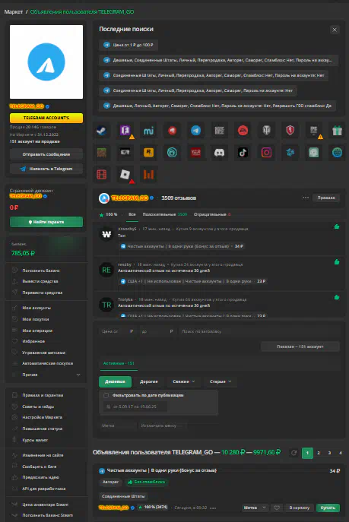Close the recent searches panel
349x522 pixels.
(x=335, y=30)
